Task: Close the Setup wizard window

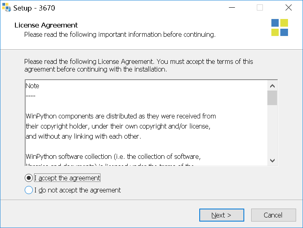Action: point(288,8)
